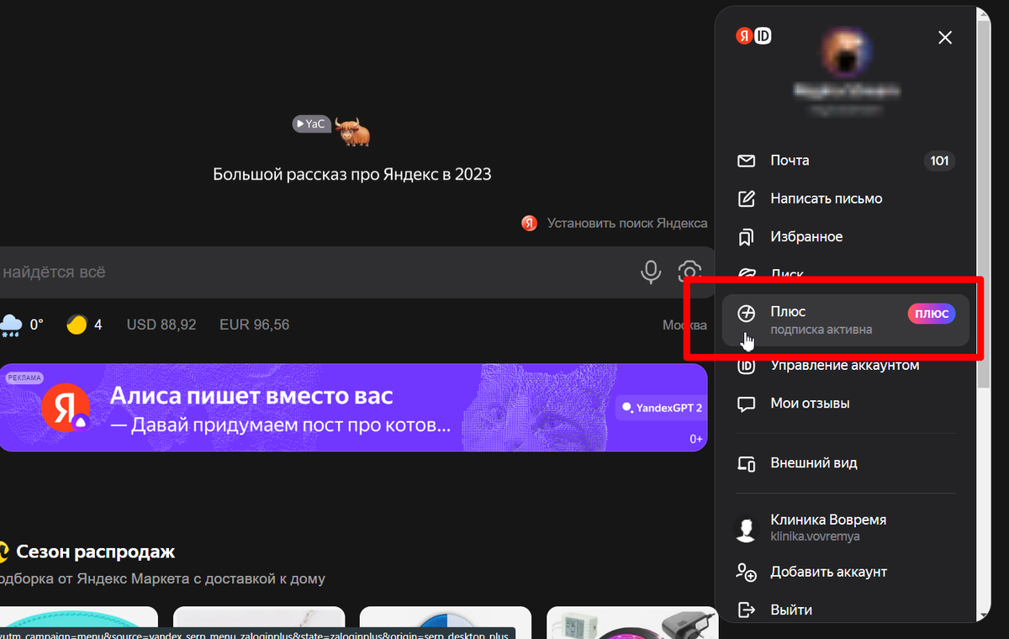The height and width of the screenshot is (639, 1009).
Task: Click the red Yandex icon by install link
Action: (x=529, y=224)
